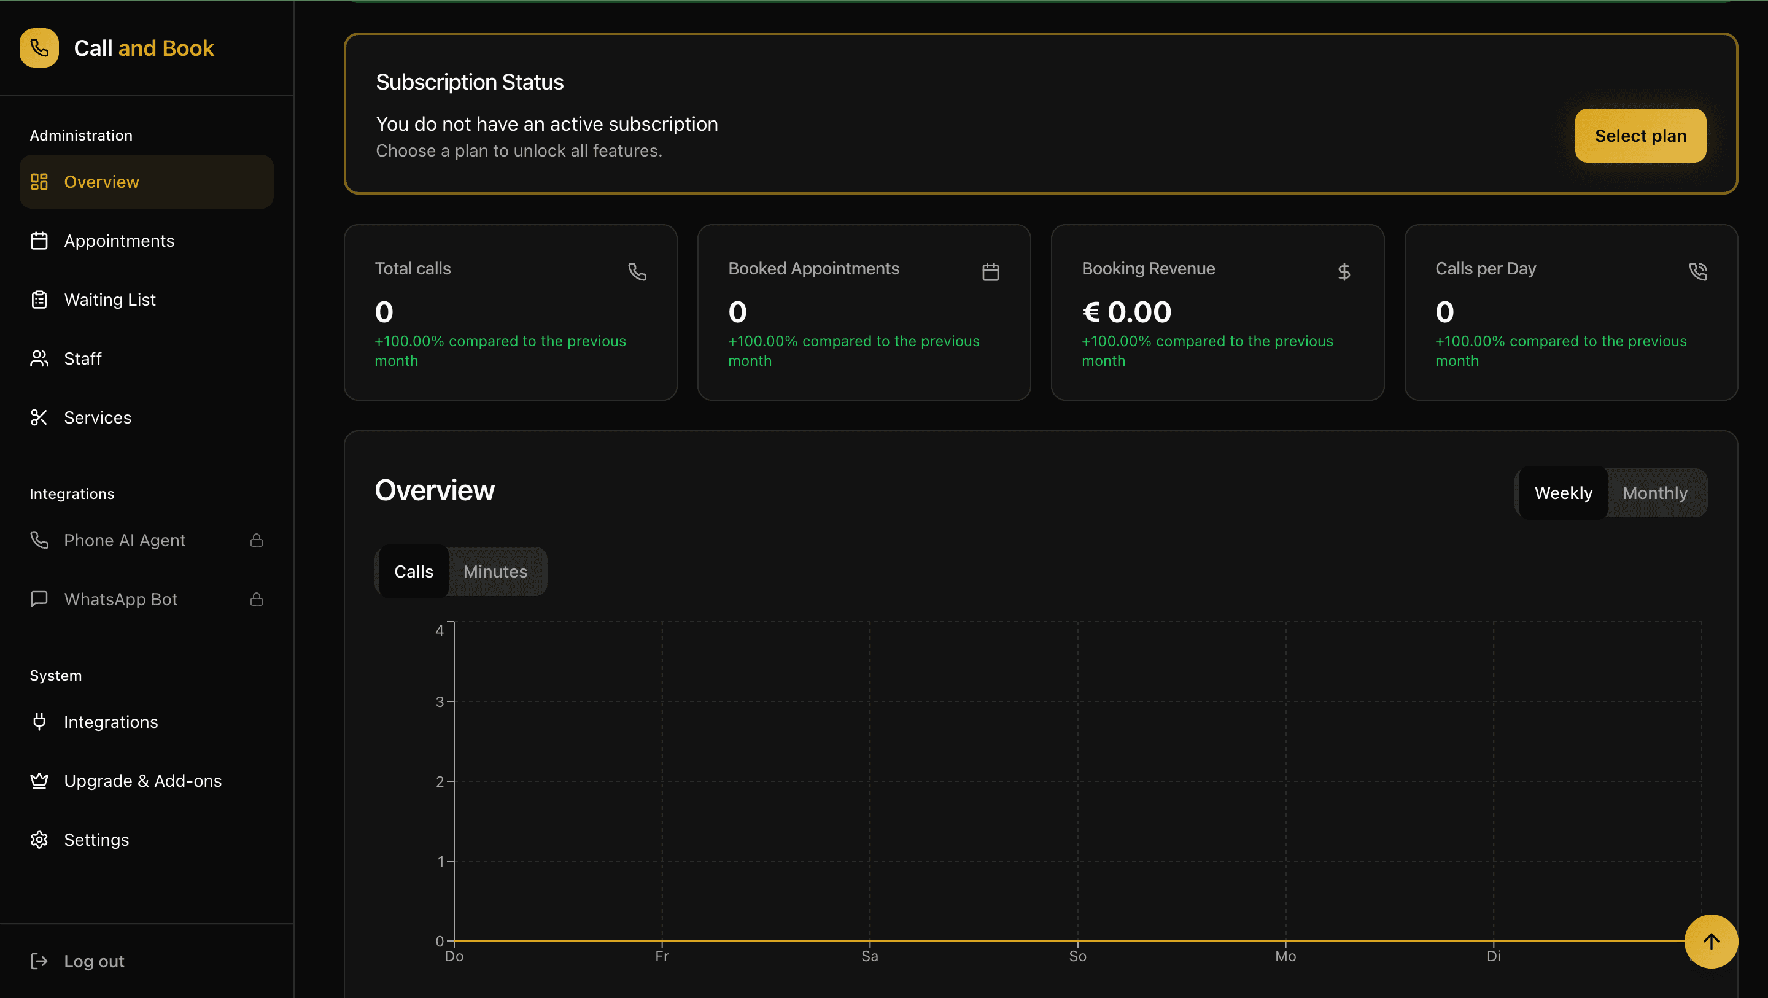This screenshot has height=998, width=1768.
Task: Click the Booking Revenue dollar icon
Action: [x=1343, y=272]
